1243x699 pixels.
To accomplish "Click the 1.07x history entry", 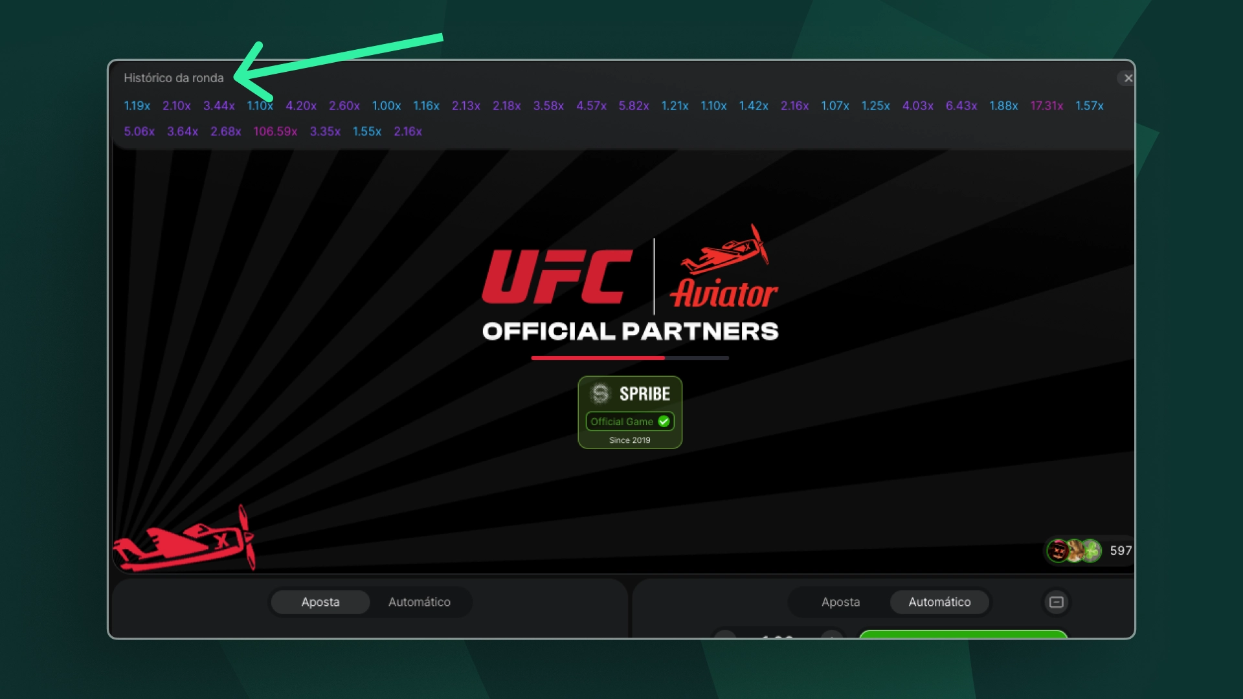I will tap(835, 105).
